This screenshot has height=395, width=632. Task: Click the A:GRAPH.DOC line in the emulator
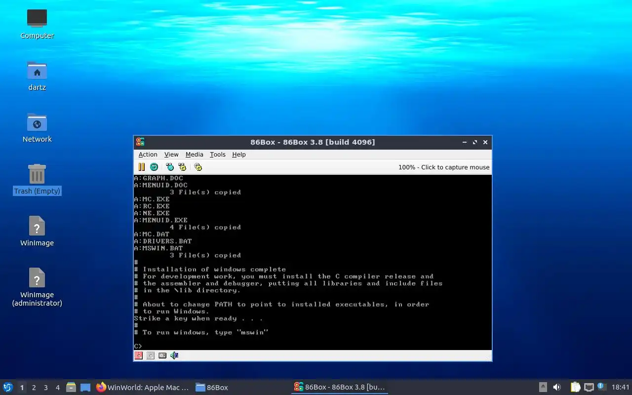tap(158, 178)
